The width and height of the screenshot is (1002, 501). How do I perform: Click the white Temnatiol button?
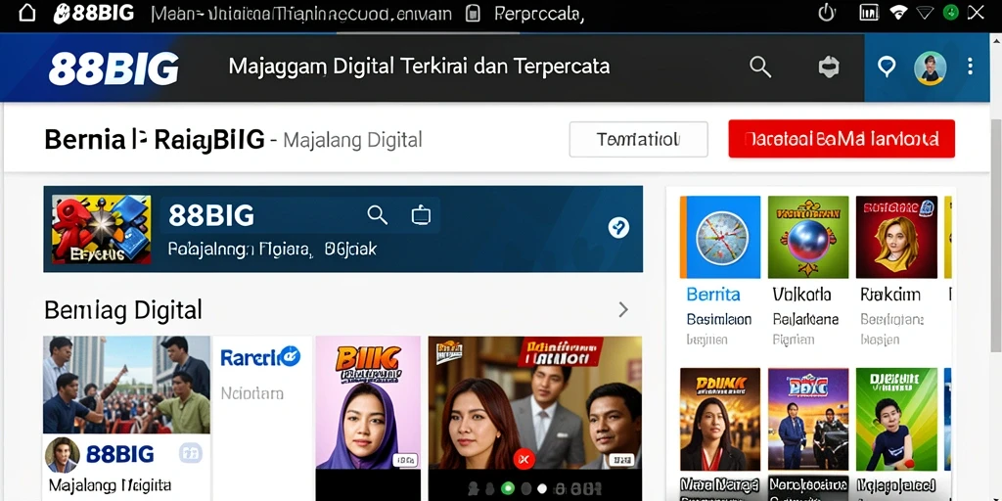[638, 139]
